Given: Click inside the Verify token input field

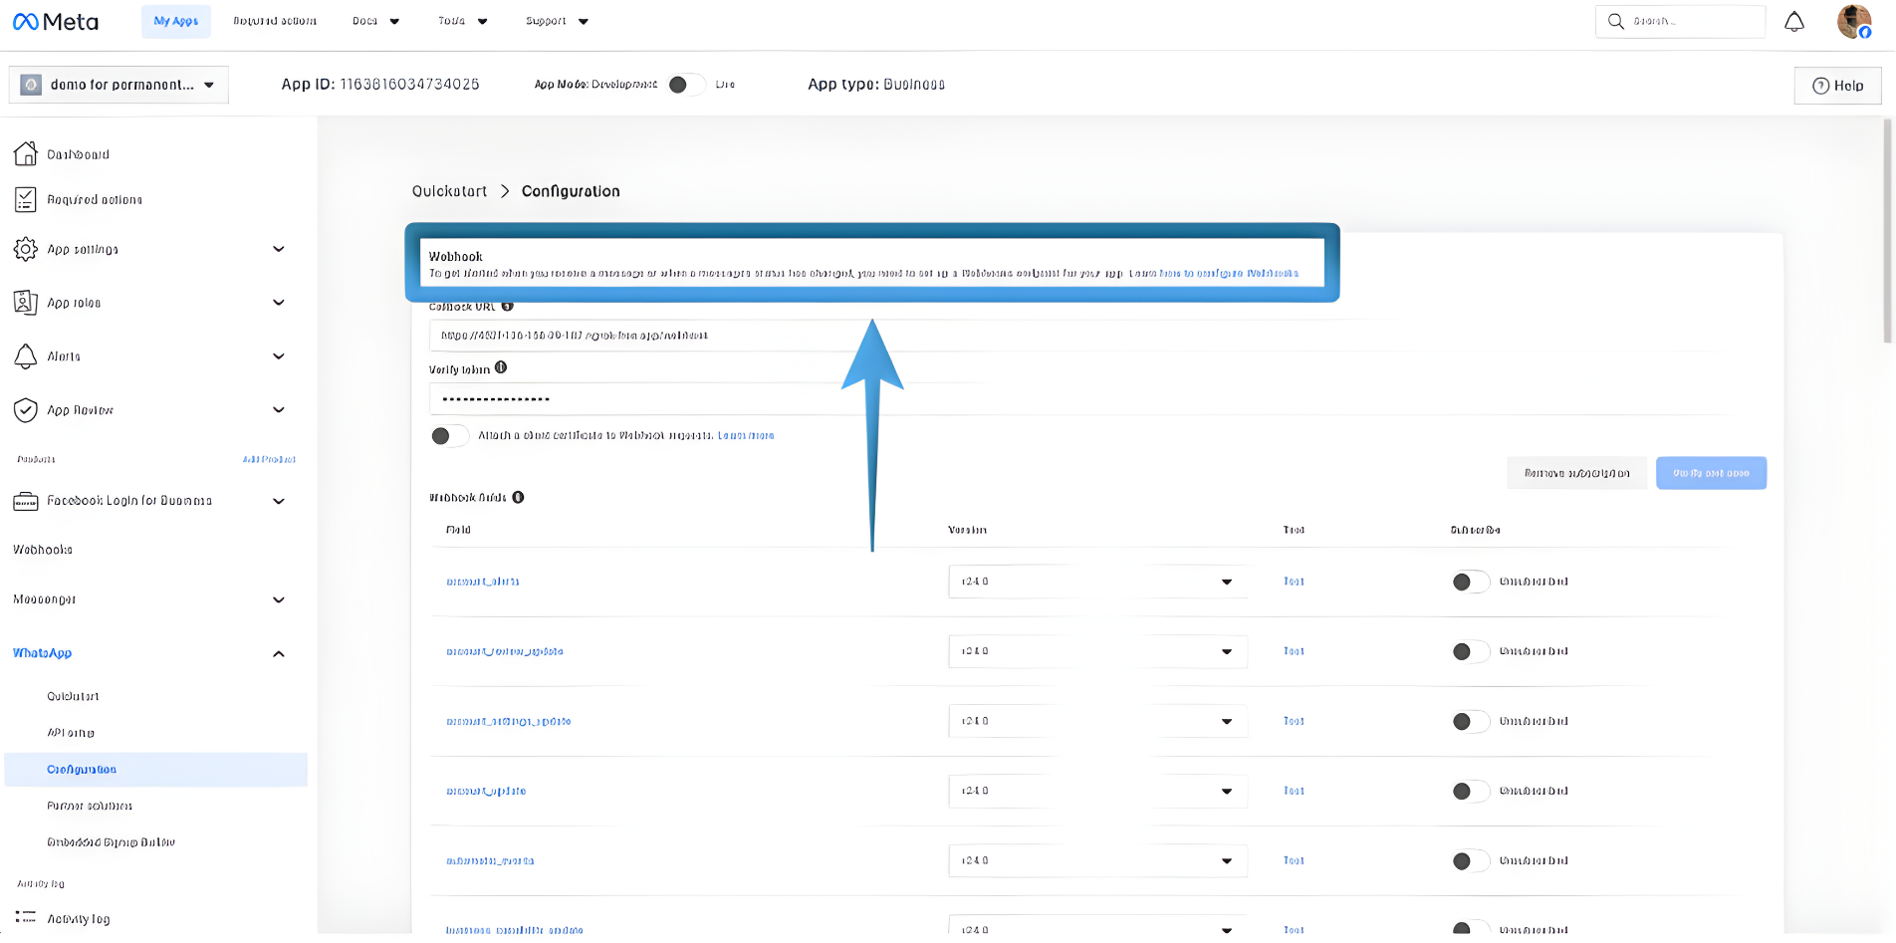Looking at the screenshot, I should coord(697,398).
